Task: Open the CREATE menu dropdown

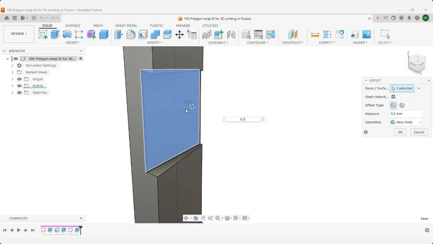Action: pos(73,43)
